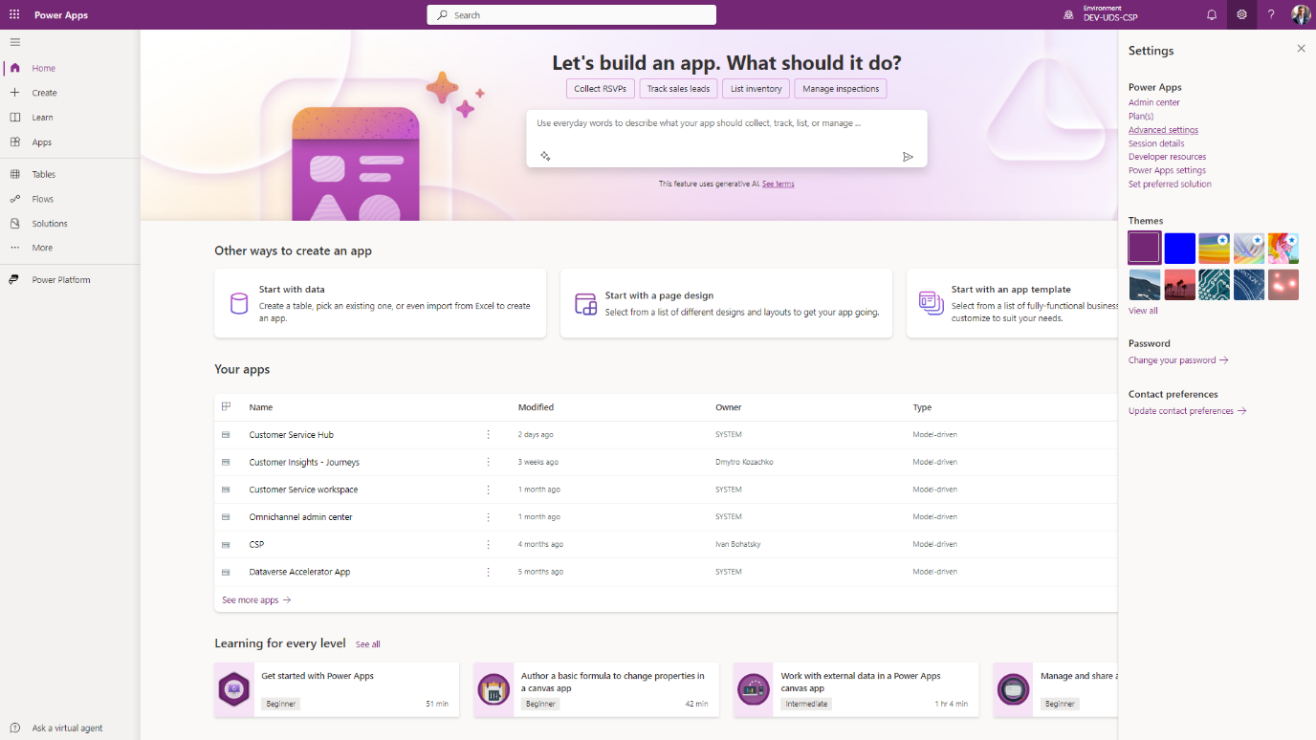
Task: Click View all themes link
Action: [x=1143, y=311]
